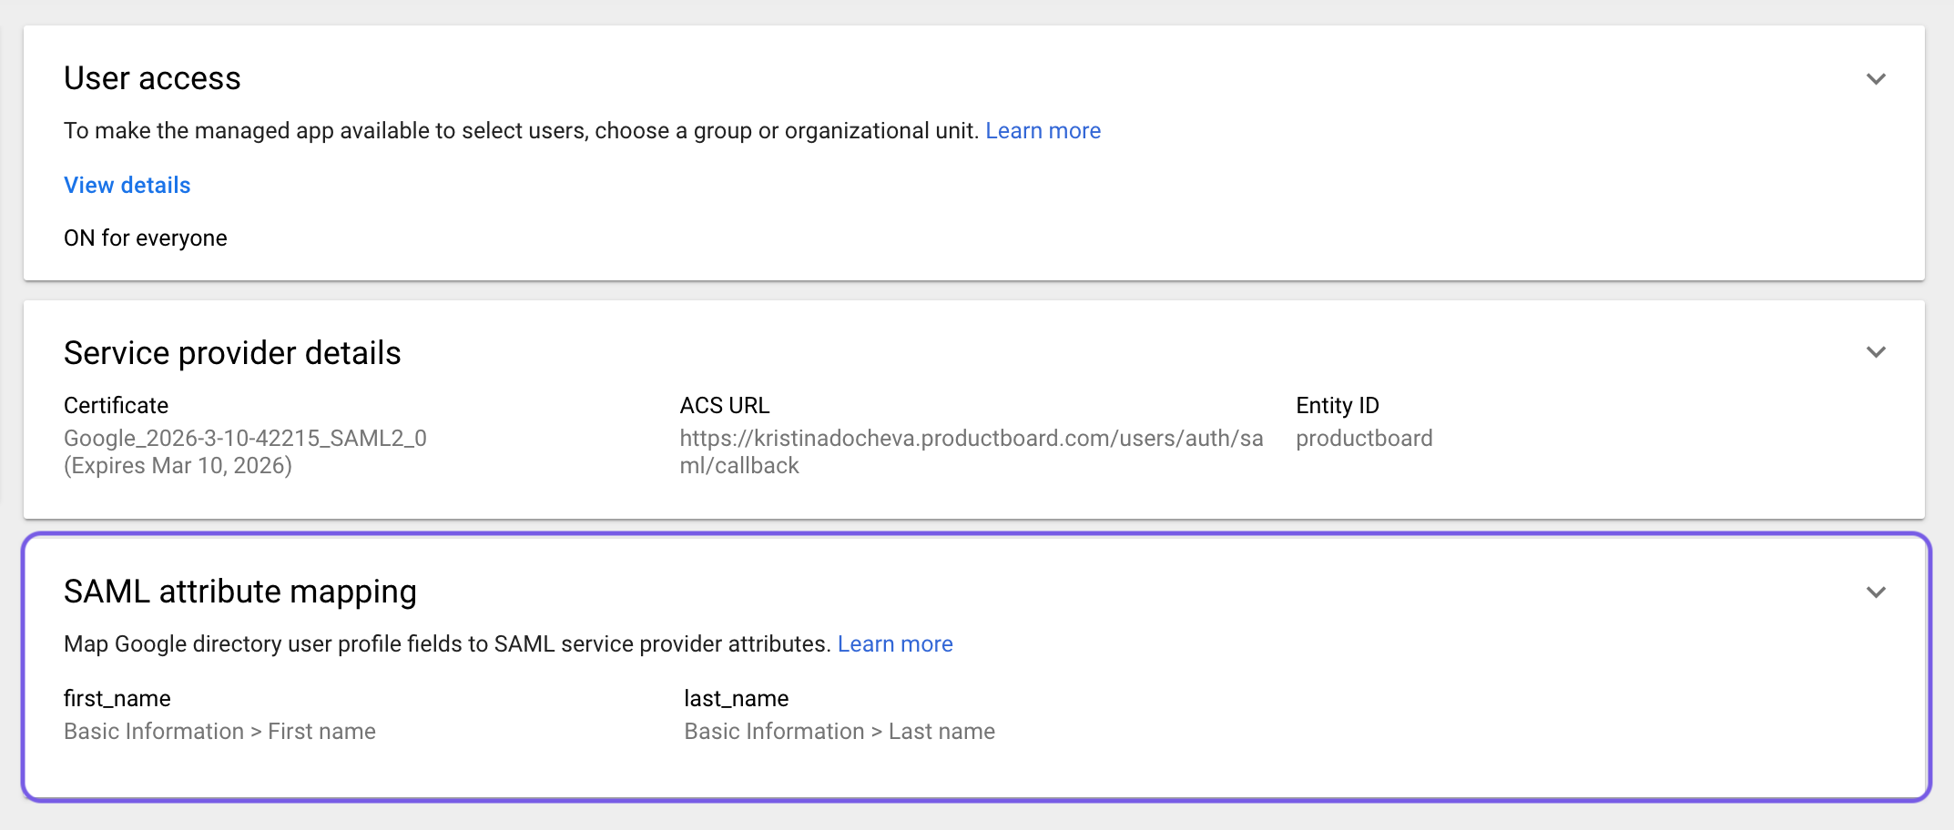
Task: Click the managed app availability description text
Action: (521, 131)
